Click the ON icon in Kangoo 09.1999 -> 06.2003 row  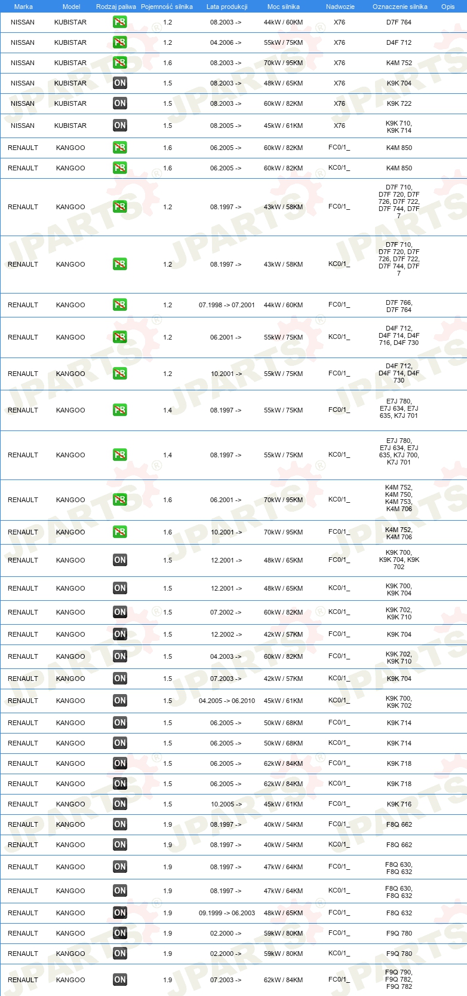pos(119,913)
